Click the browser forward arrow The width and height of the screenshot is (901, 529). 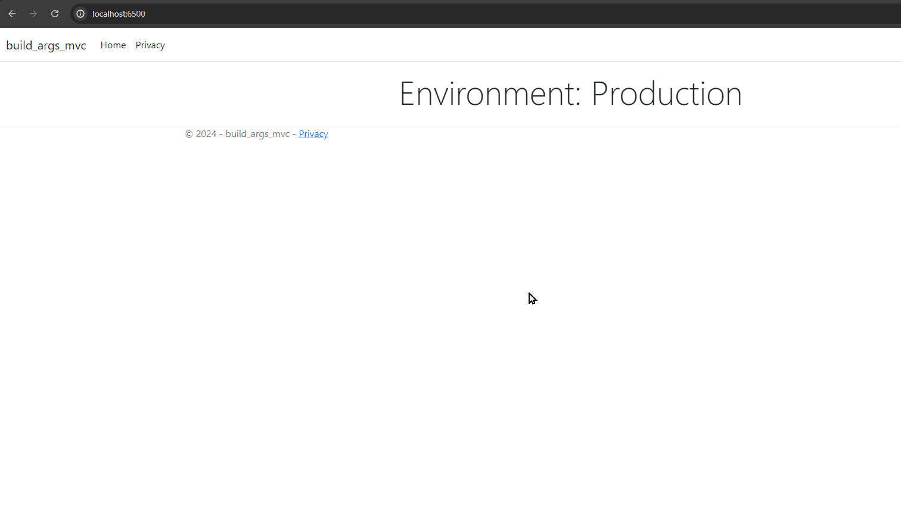pos(33,14)
